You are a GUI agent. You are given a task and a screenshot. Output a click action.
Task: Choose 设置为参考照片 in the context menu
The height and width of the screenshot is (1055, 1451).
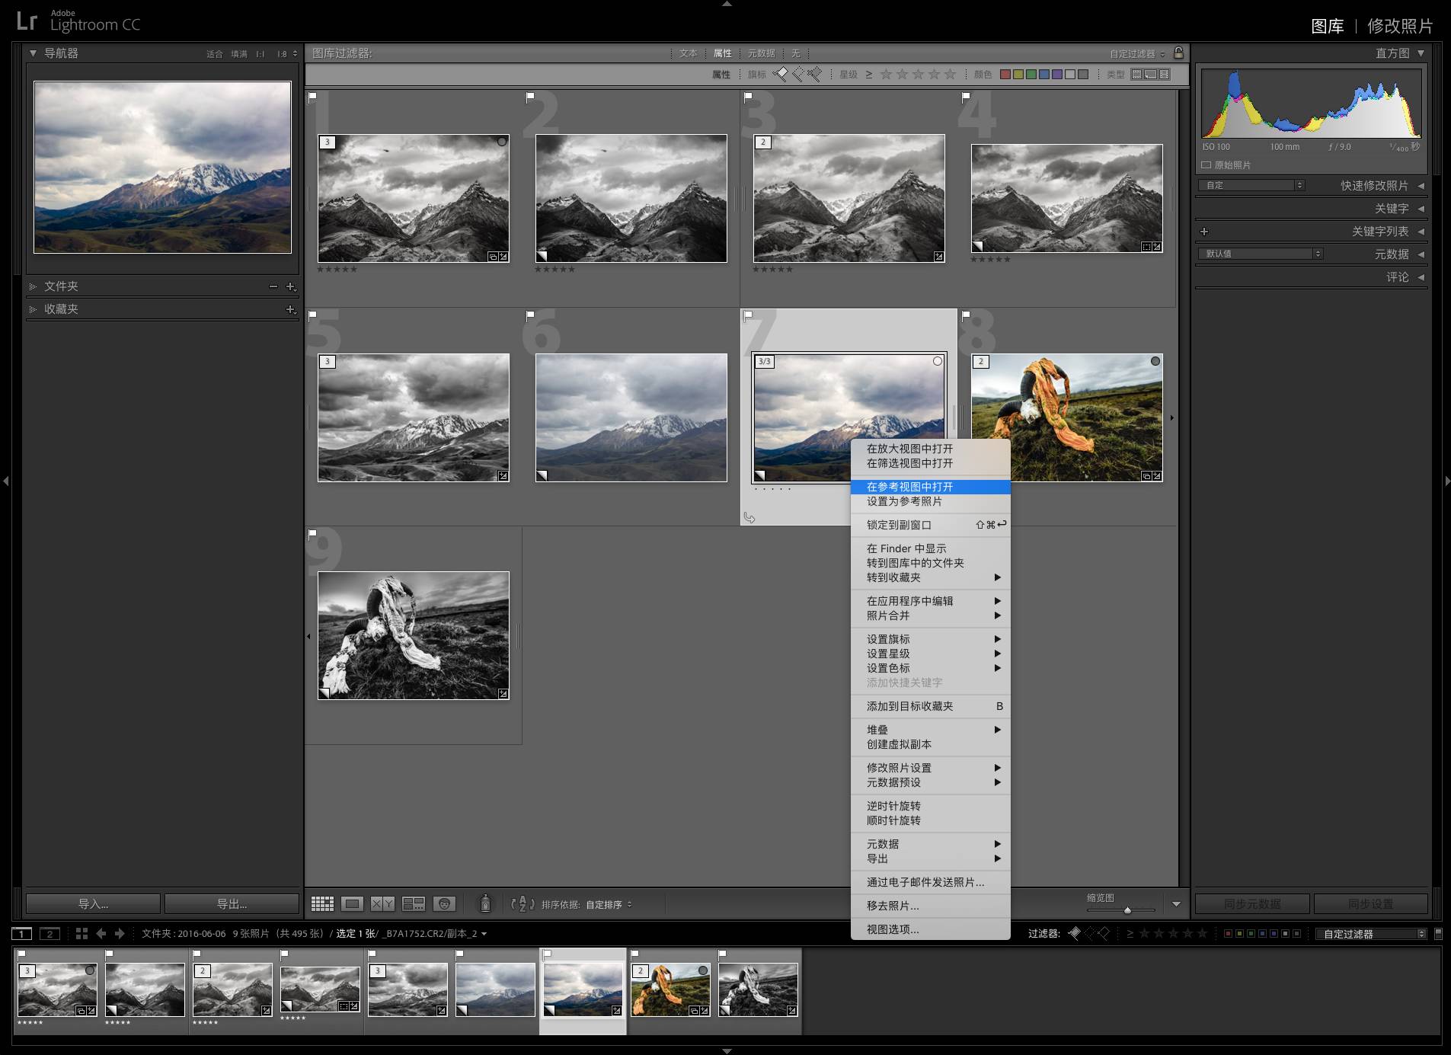pos(904,501)
